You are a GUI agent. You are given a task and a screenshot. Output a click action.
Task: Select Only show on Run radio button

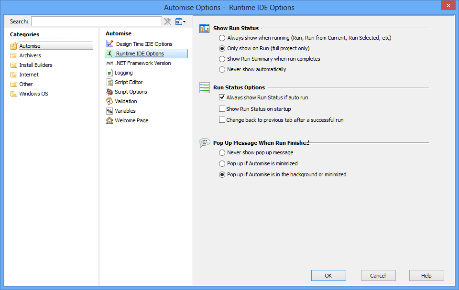pyautogui.click(x=222, y=49)
